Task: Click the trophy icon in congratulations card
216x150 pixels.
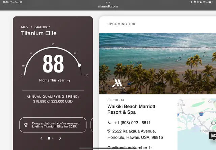Action: pyautogui.click(x=26, y=125)
